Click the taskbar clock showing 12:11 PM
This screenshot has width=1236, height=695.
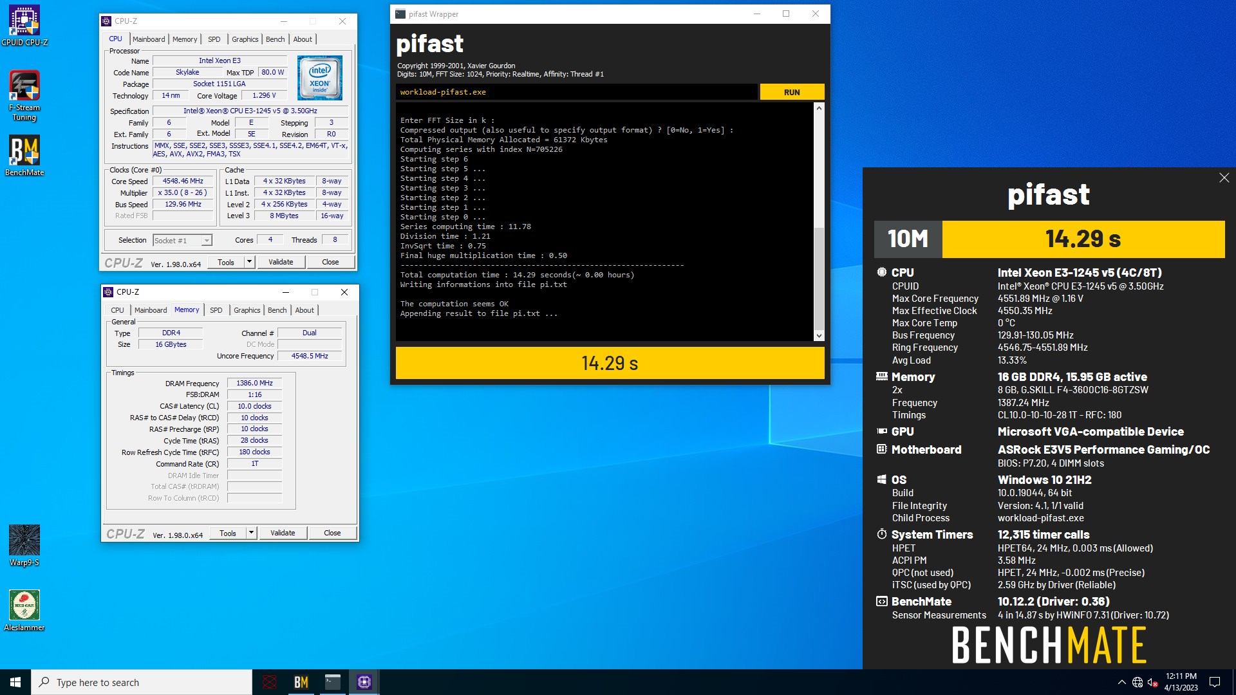[1181, 682]
